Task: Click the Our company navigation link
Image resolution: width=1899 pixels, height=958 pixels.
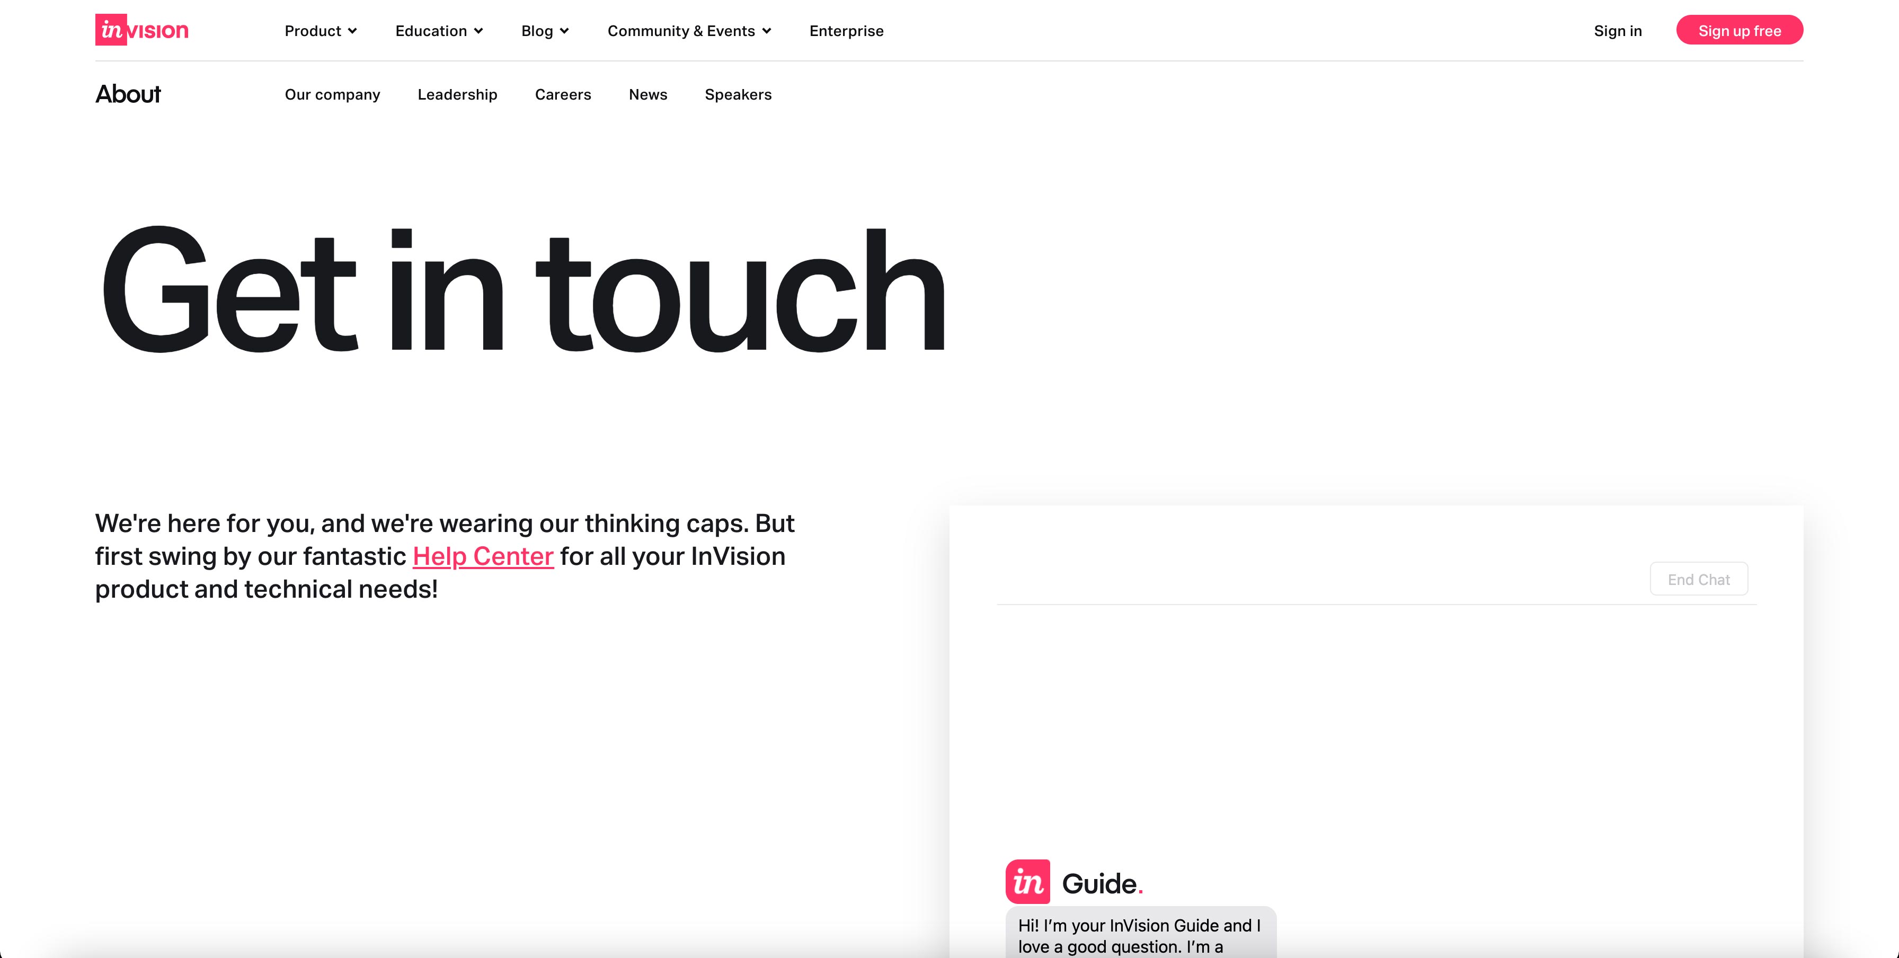Action: (332, 94)
